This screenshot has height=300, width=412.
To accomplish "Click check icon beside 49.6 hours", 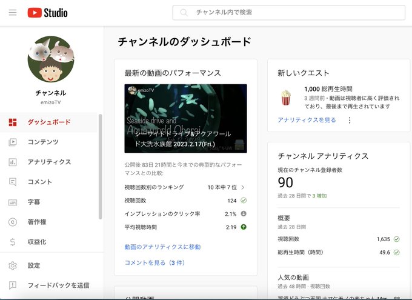I will coord(396,252).
